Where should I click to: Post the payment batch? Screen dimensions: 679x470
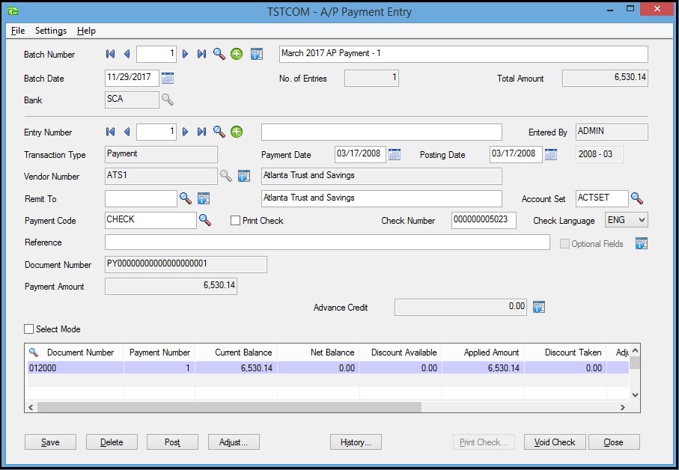tap(172, 442)
